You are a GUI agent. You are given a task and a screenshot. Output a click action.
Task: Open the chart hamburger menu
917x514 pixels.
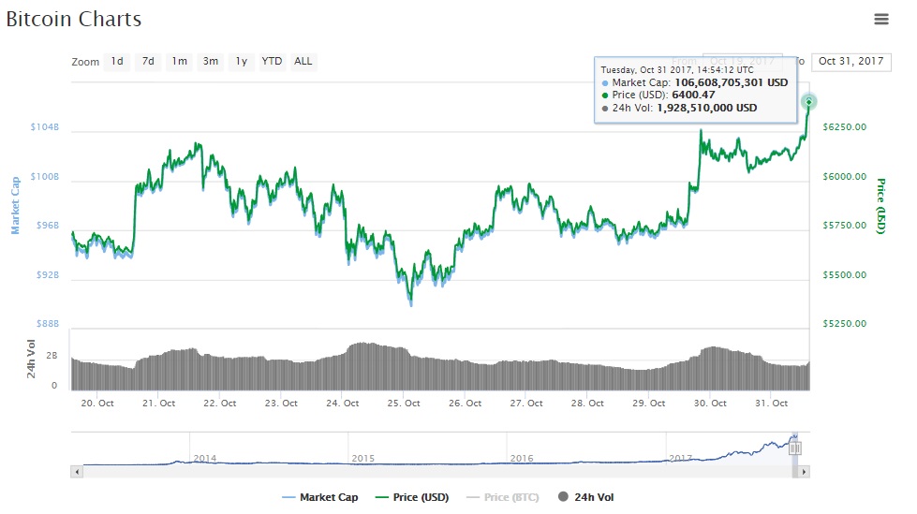(880, 20)
